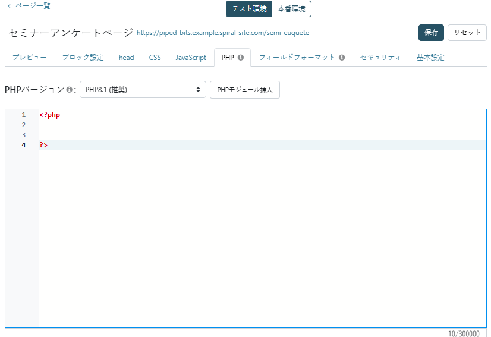Switch to the head tab

click(x=127, y=58)
